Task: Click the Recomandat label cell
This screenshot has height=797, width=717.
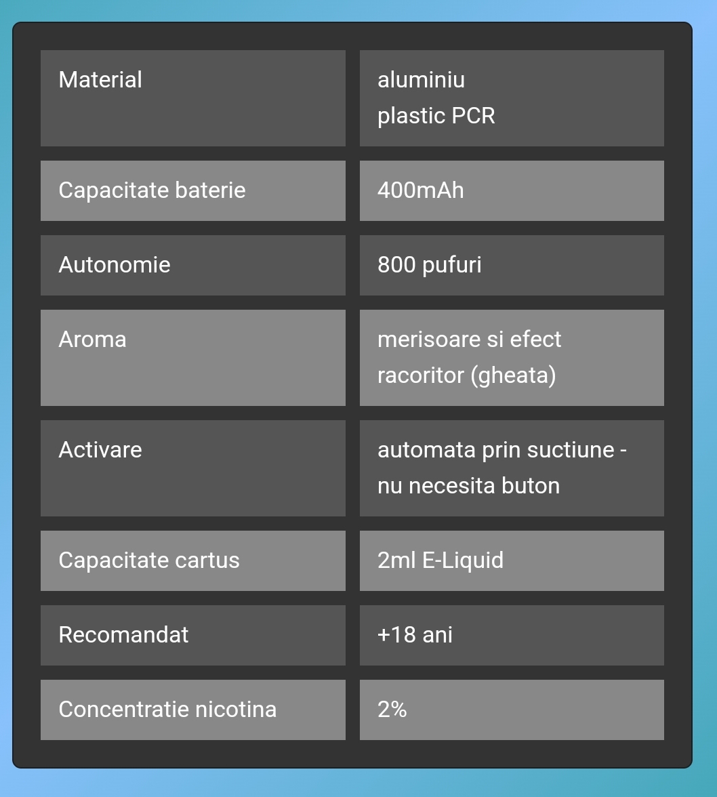Action: pos(193,635)
